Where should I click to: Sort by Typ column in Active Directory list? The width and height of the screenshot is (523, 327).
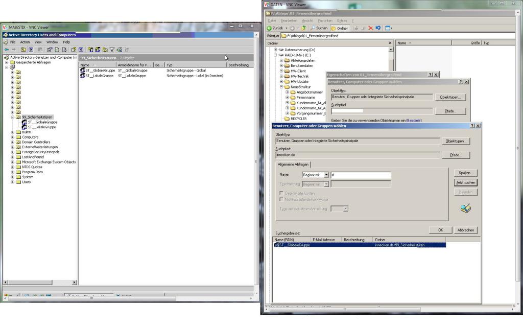click(x=196, y=65)
